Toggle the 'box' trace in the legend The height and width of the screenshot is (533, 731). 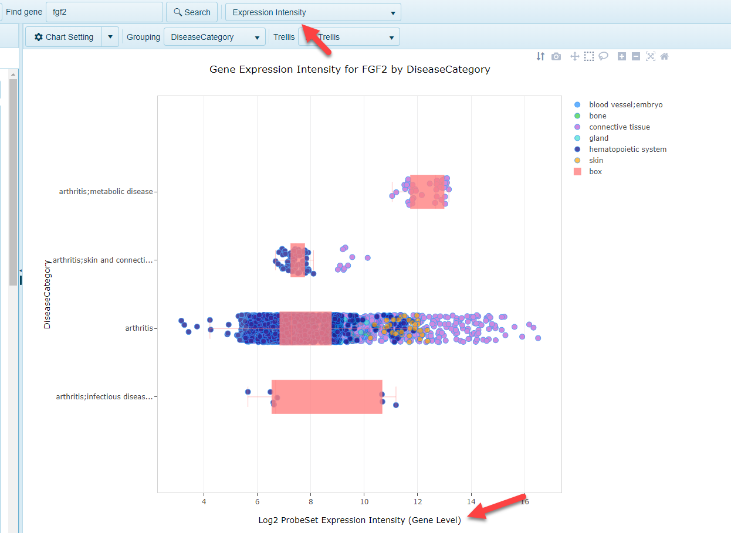pyautogui.click(x=595, y=171)
